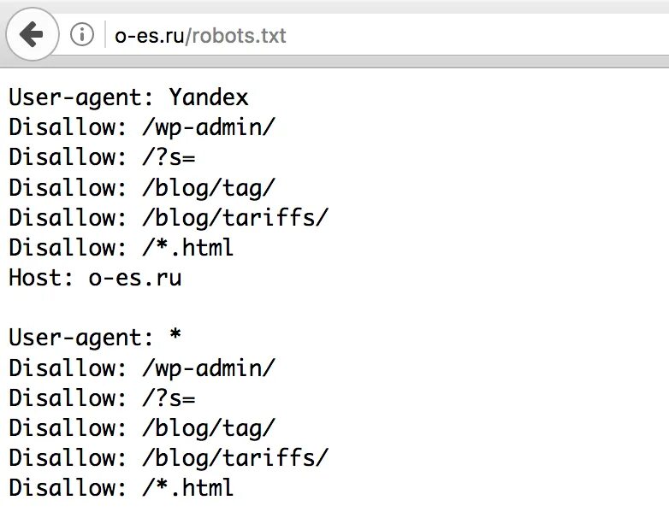Click the 'User-agent: *' line
This screenshot has height=518, width=669.
point(95,338)
